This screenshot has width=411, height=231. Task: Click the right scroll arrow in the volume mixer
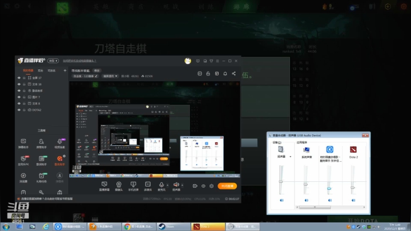(x=364, y=208)
